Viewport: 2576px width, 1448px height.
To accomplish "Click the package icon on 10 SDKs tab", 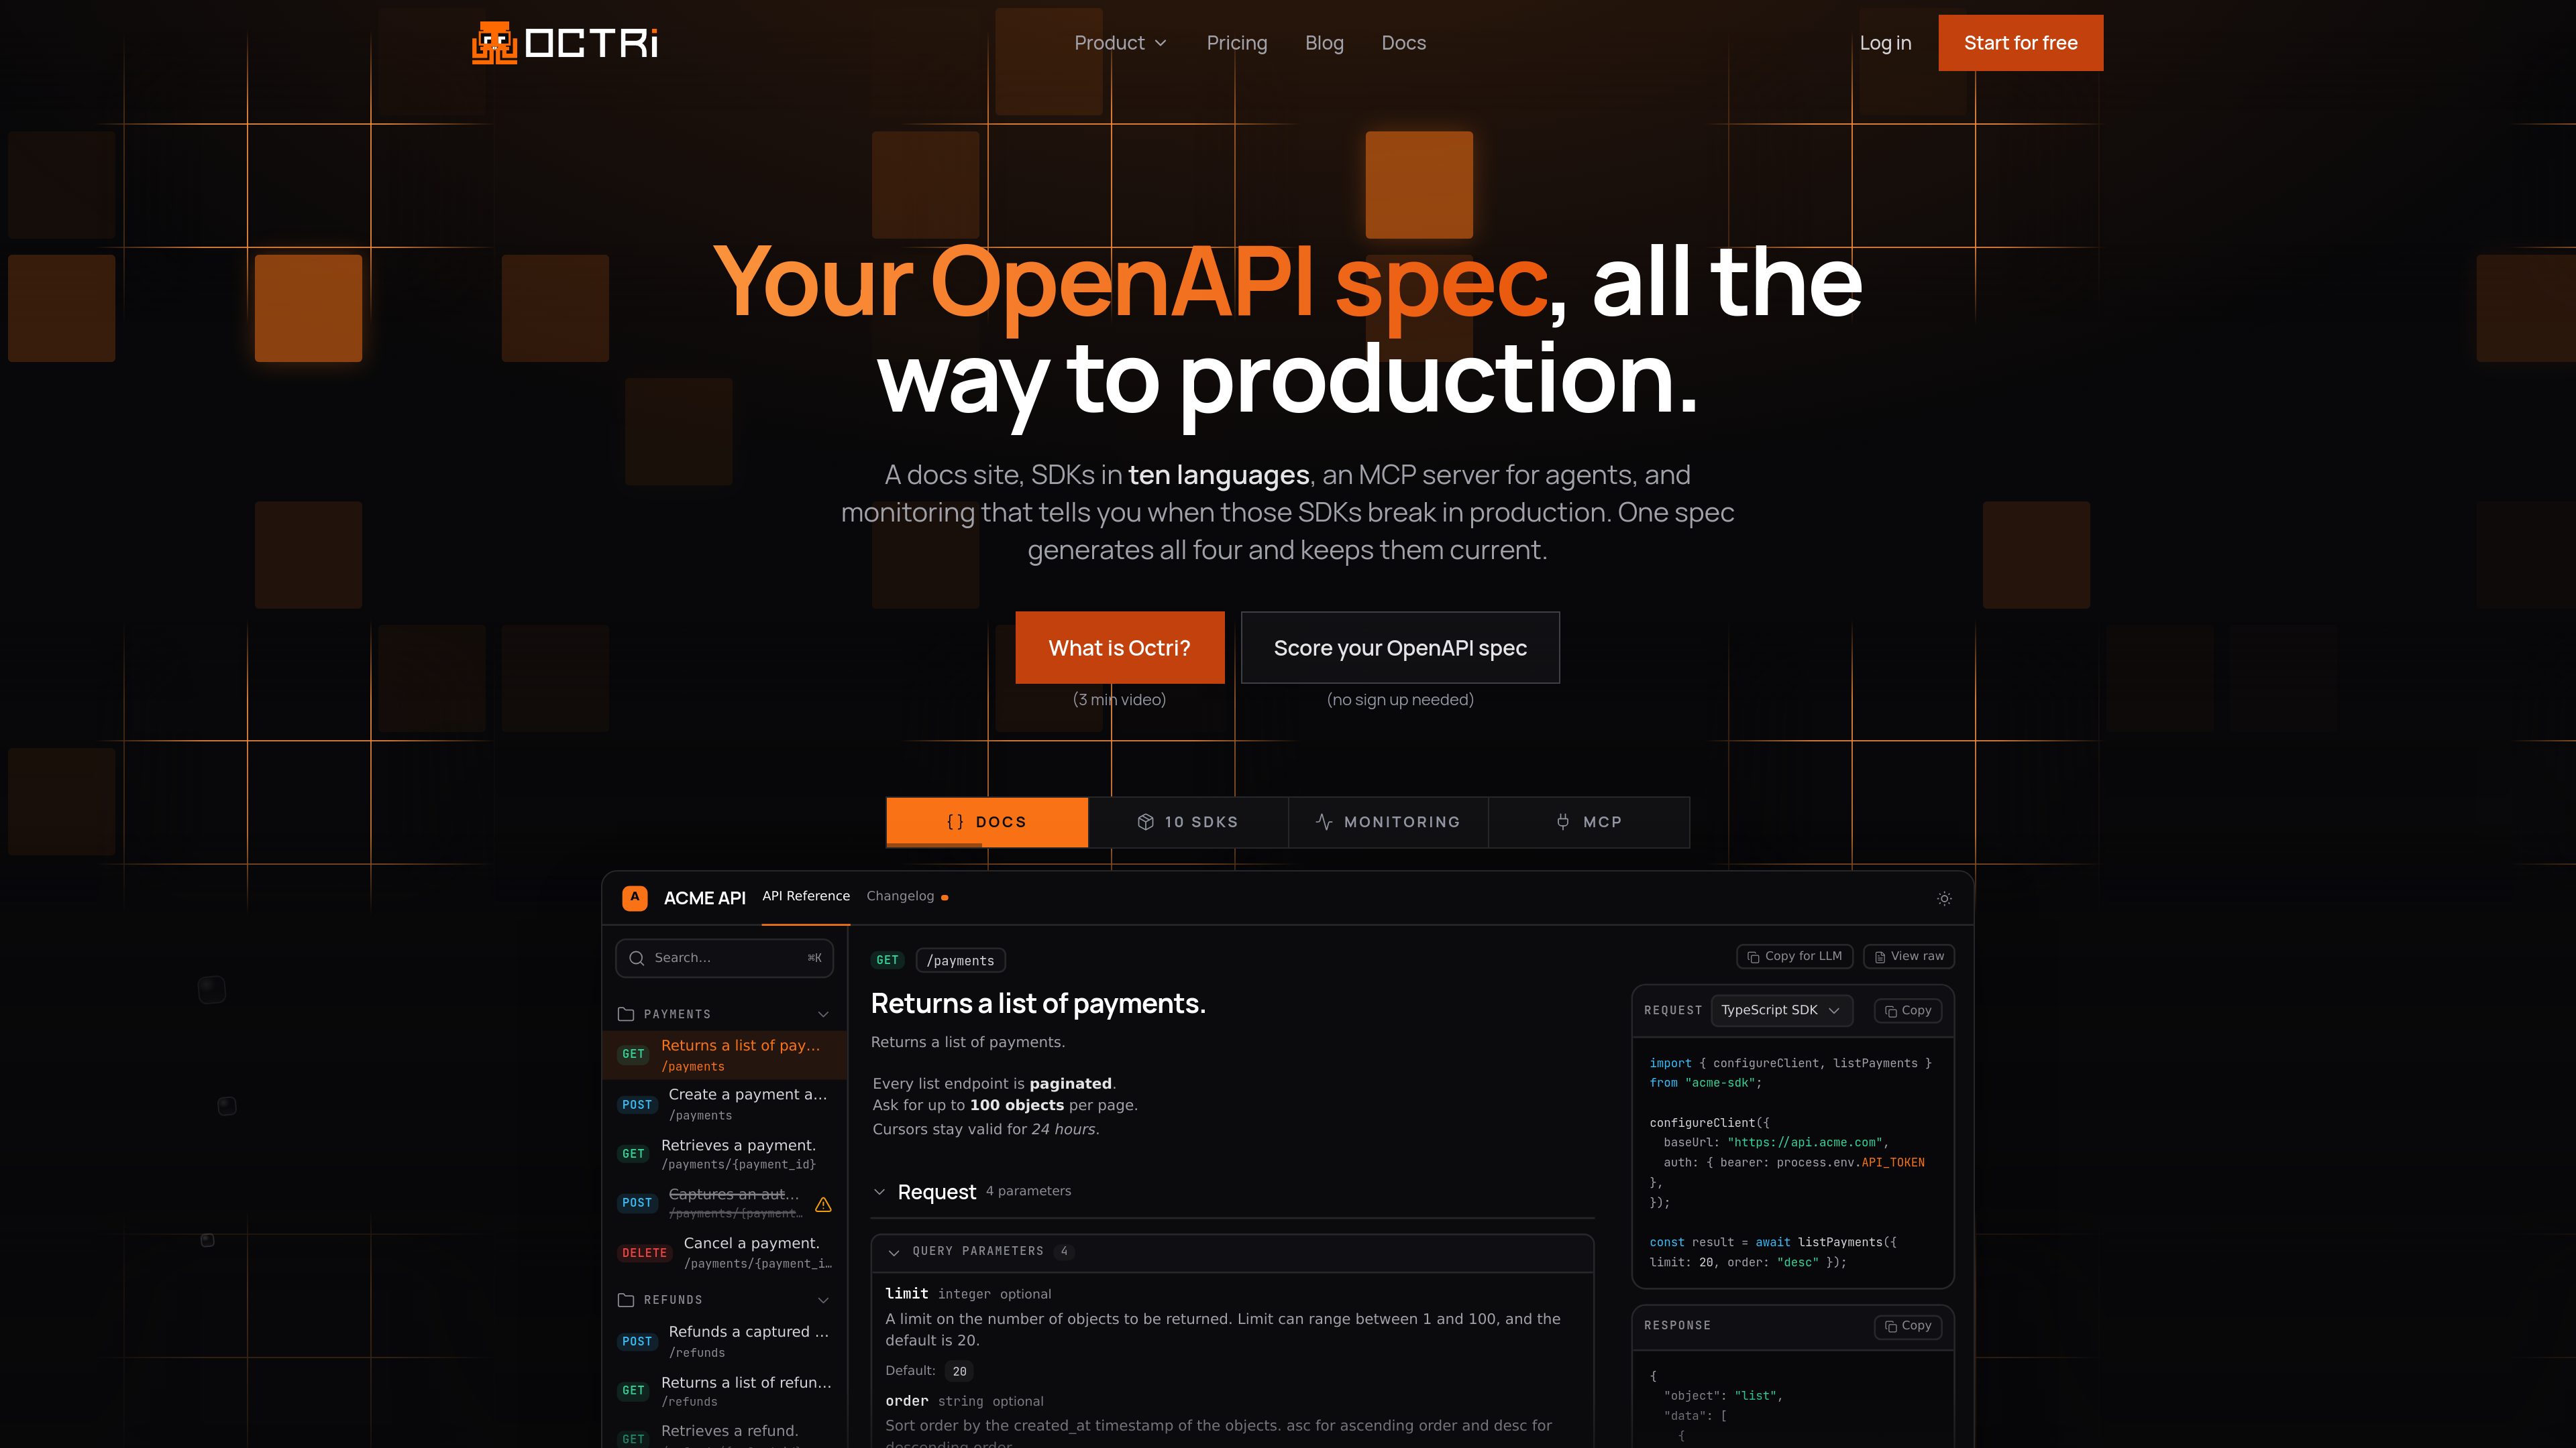I will [1146, 821].
